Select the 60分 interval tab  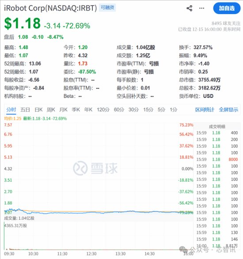119,110
